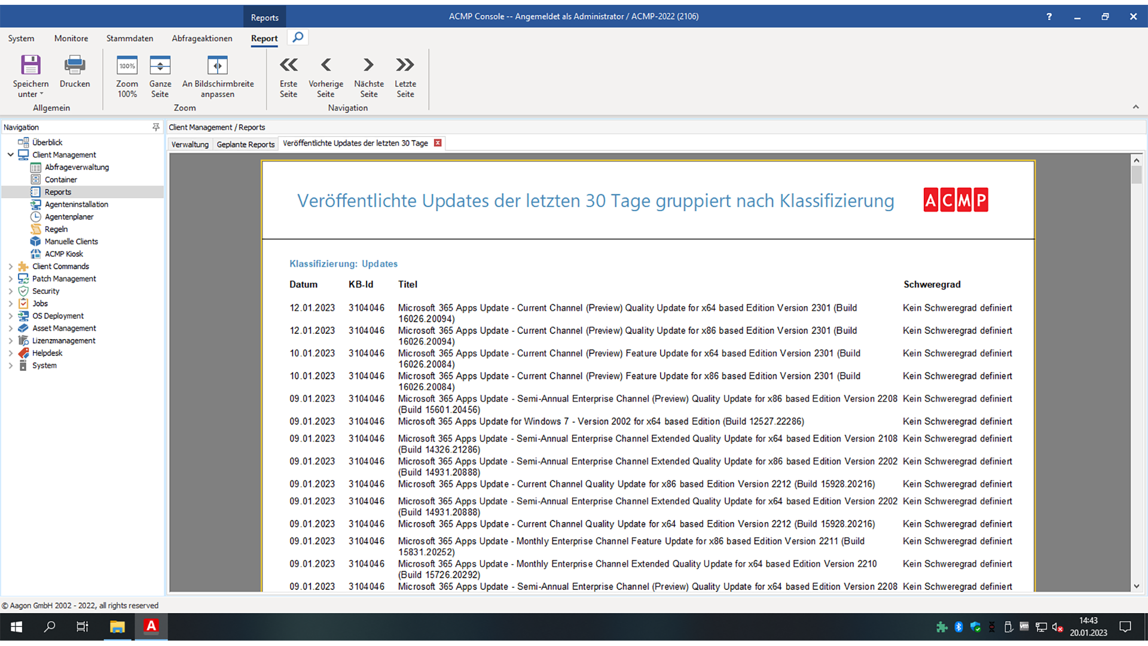1148x646 pixels.
Task: Set zoom to 100% using the Zoom icon
Action: point(127,65)
